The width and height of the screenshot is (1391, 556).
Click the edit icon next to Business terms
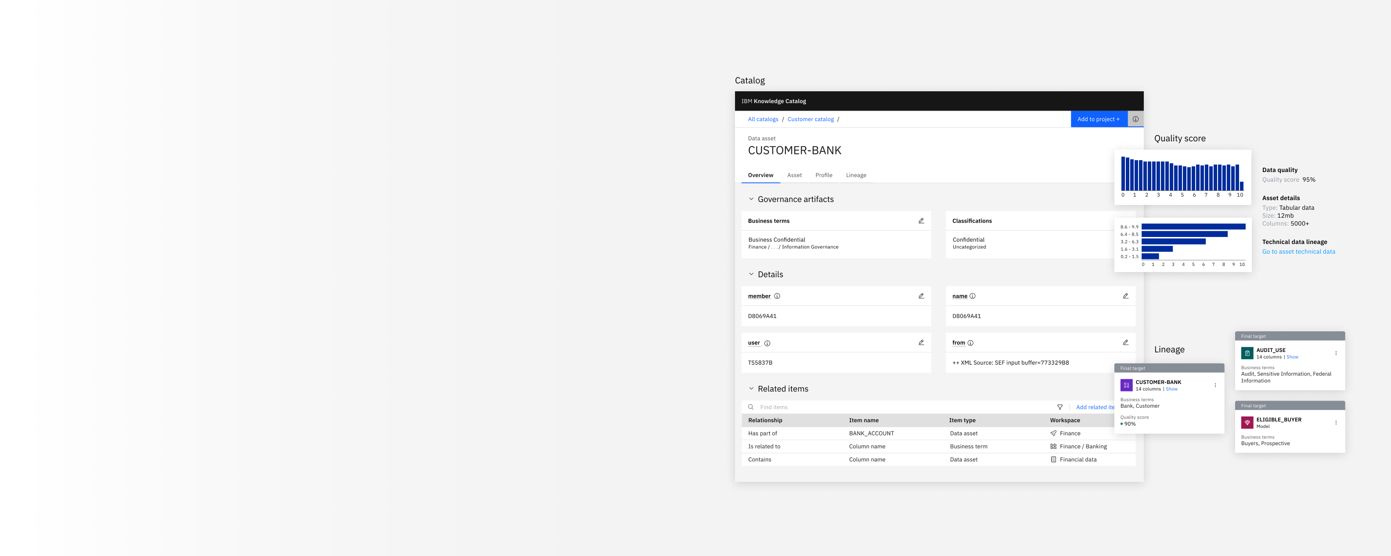[x=921, y=221]
